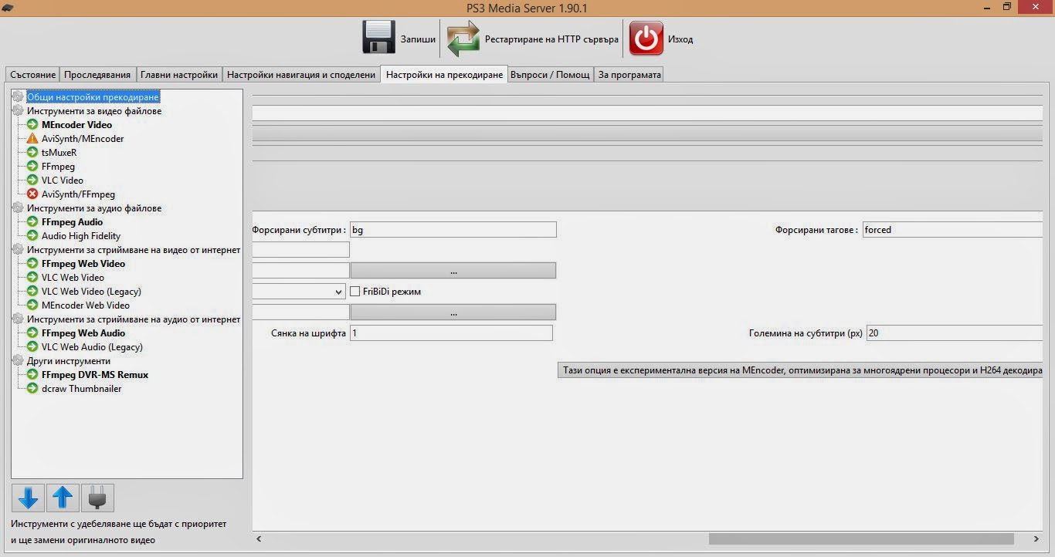Select AviSynth/FFmpeg engine entry

pyautogui.click(x=78, y=194)
